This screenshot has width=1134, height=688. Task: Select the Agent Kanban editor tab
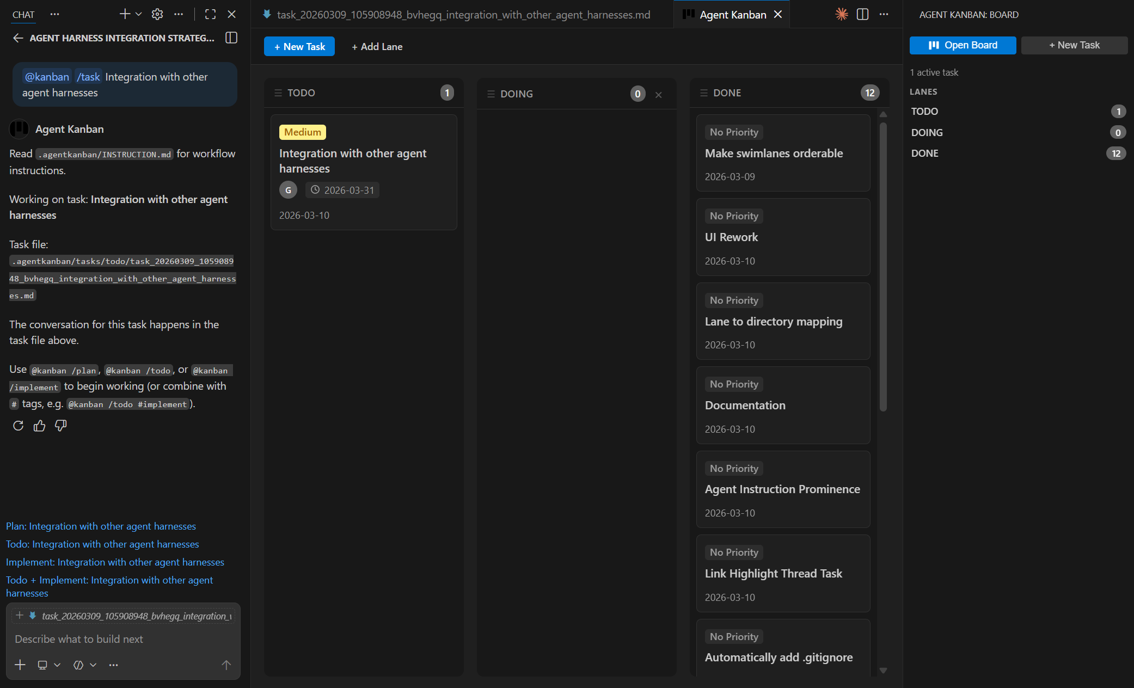click(732, 15)
